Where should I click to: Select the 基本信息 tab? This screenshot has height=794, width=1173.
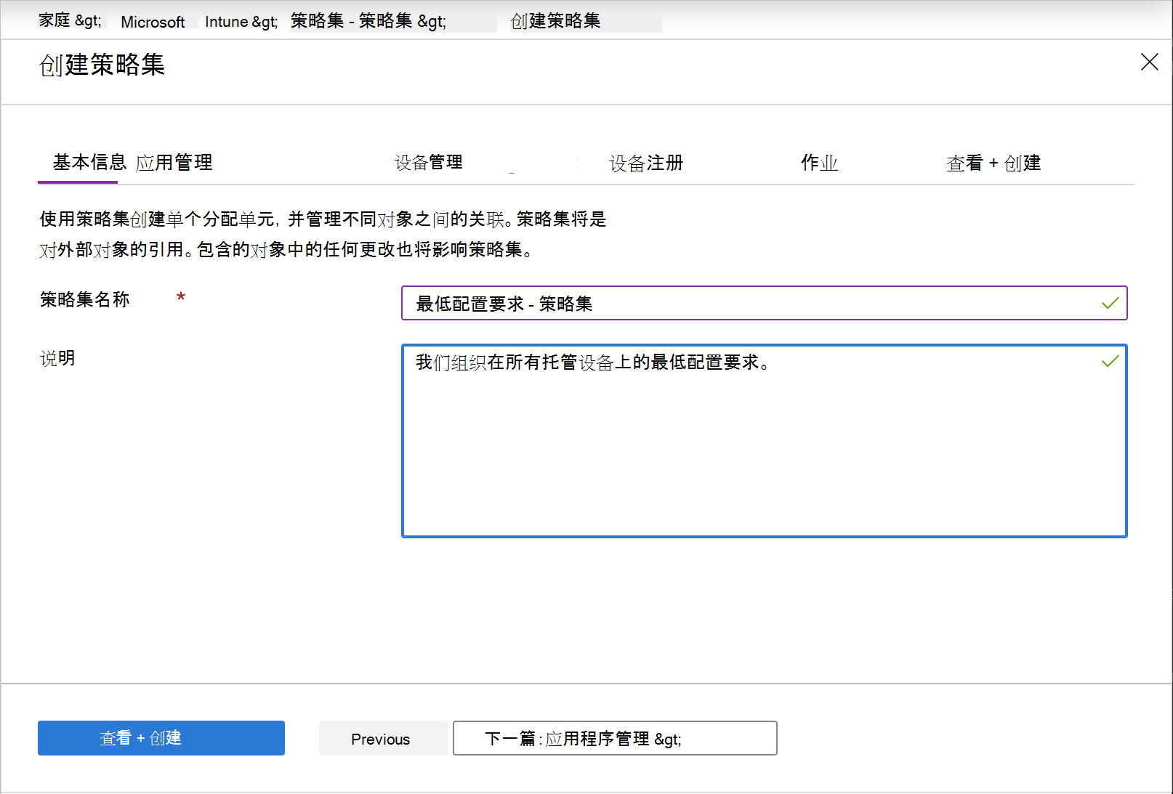pos(89,162)
